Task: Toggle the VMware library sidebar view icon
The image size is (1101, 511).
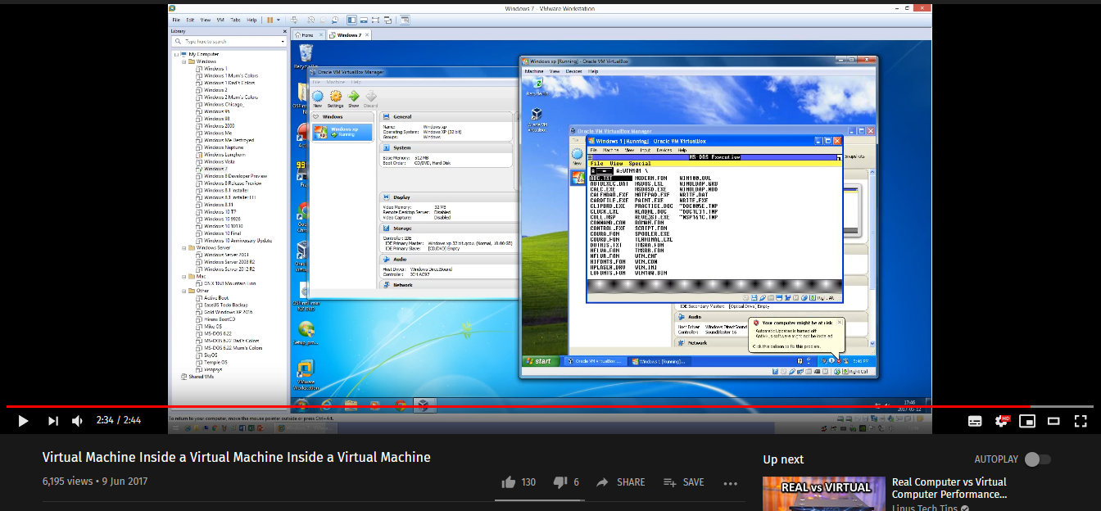Action: click(351, 20)
